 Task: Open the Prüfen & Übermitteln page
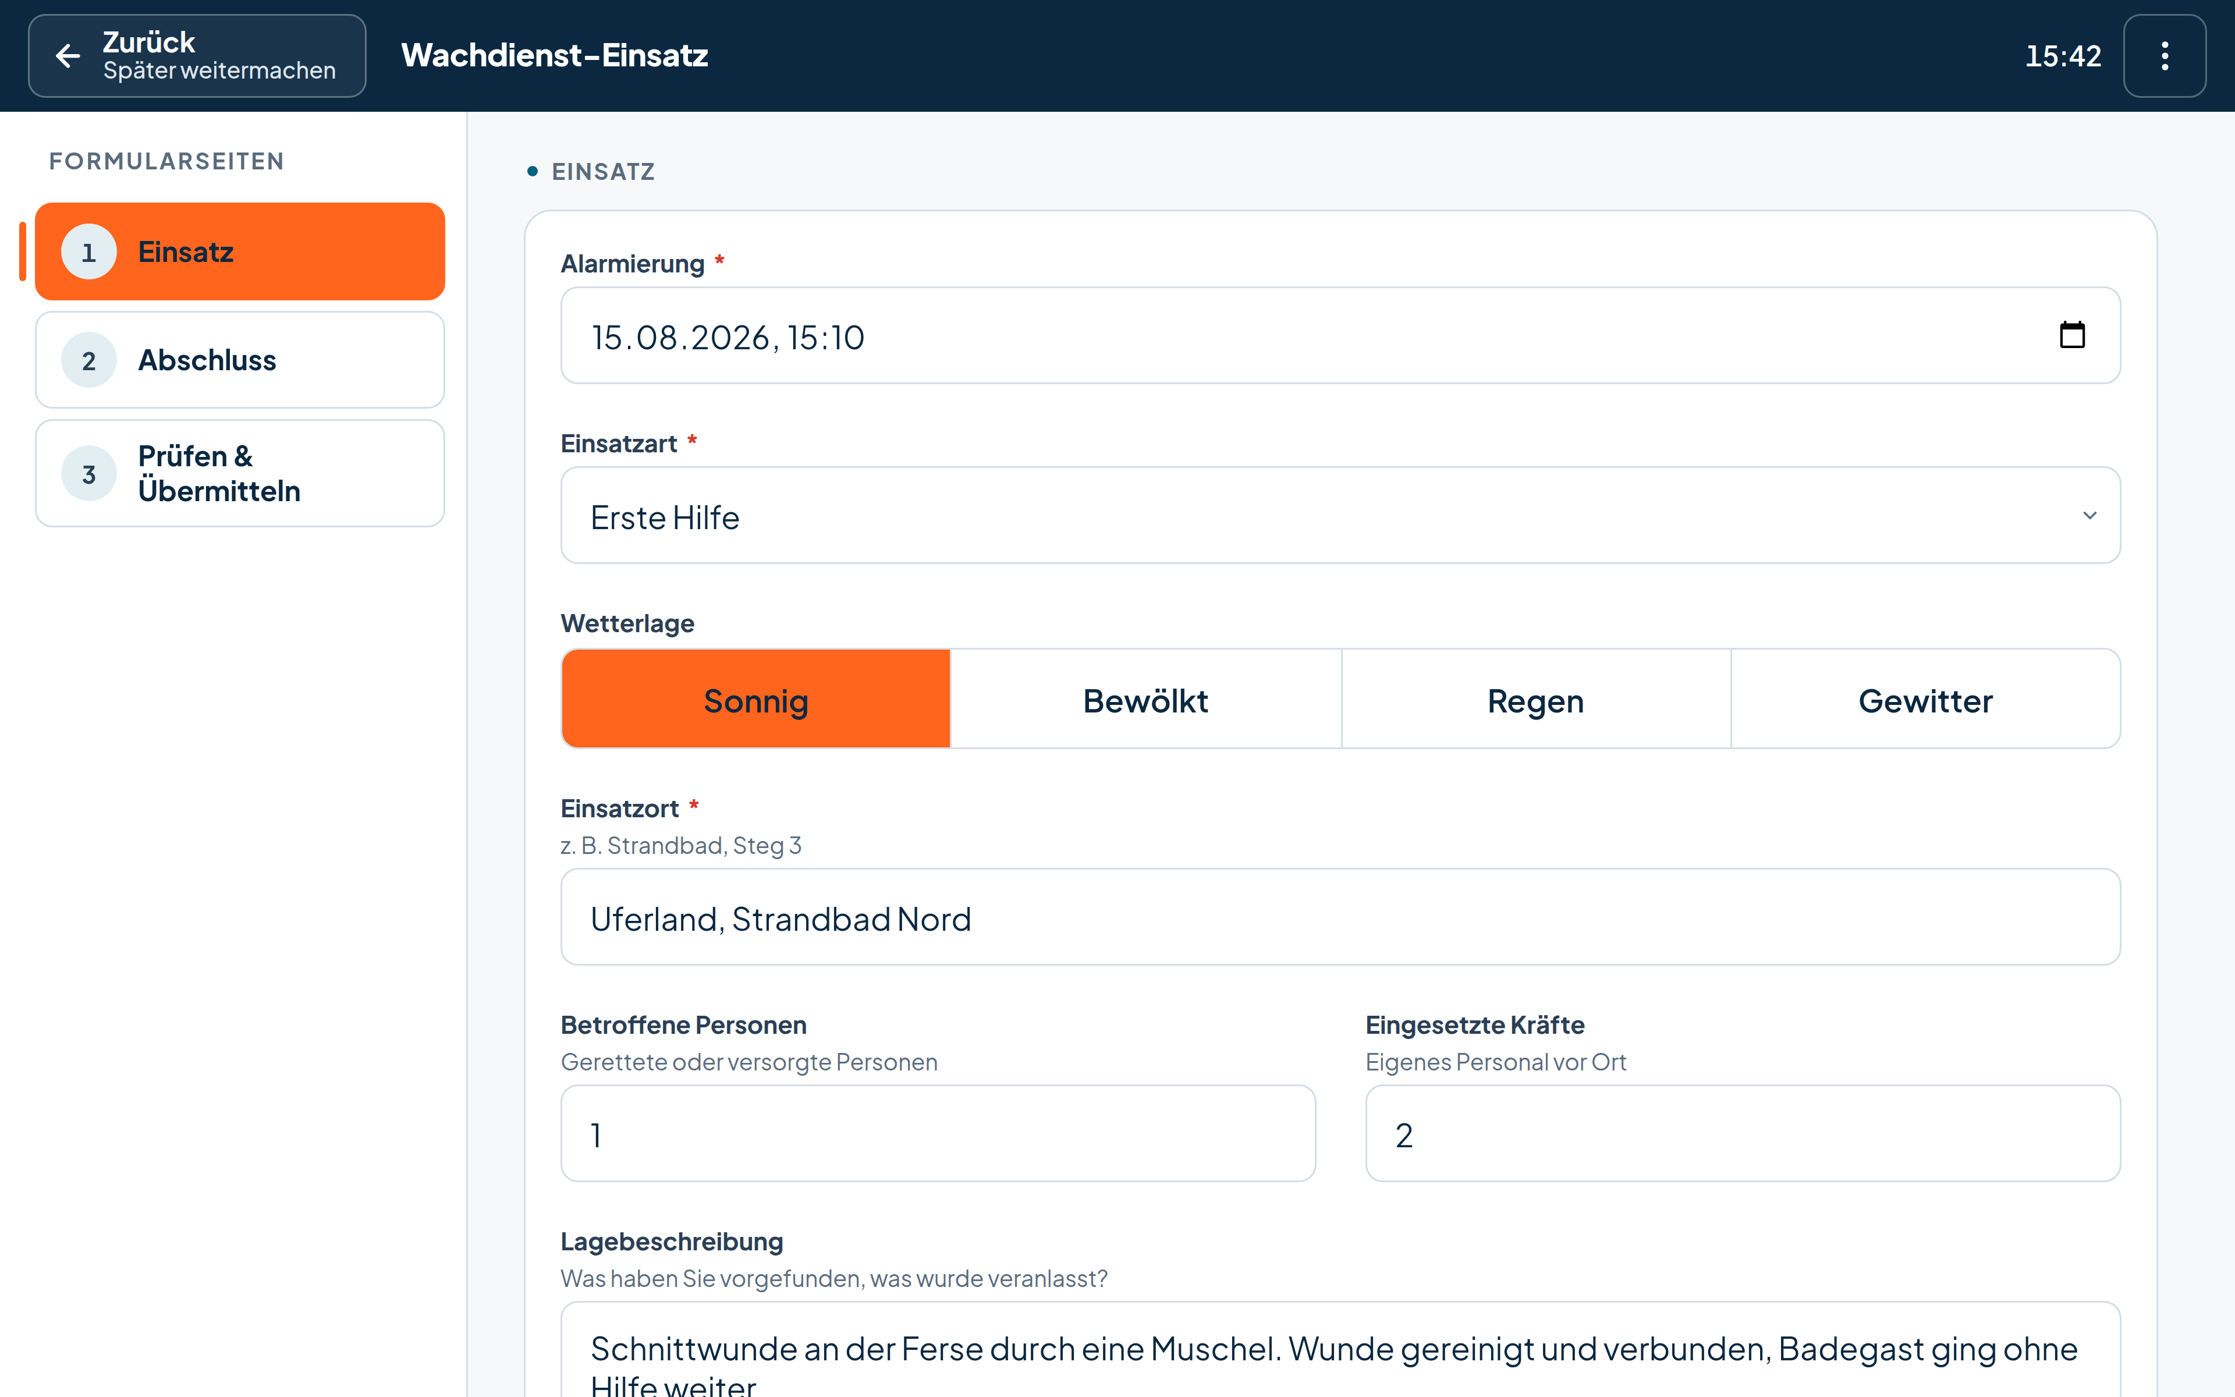(240, 473)
